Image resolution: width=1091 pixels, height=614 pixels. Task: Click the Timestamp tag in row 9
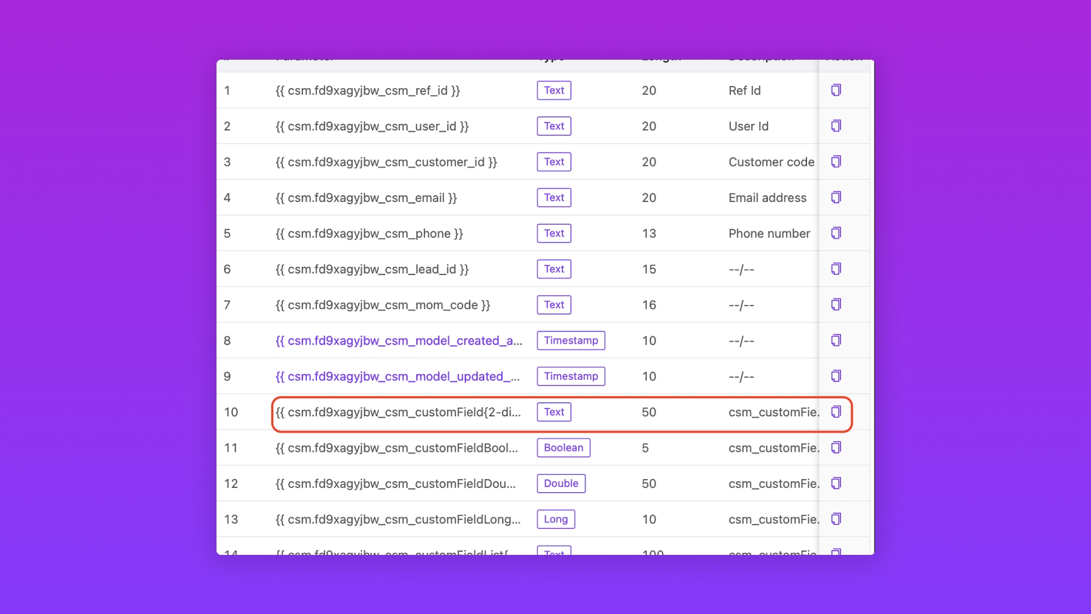[x=571, y=376]
